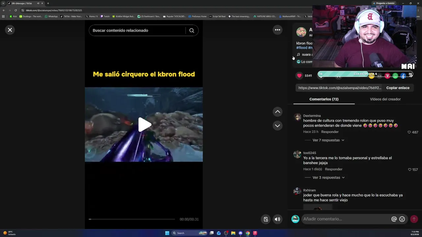Viewport: 422px width, 237px height.
Task: Open a new Chrome tab
Action: tap(48, 3)
